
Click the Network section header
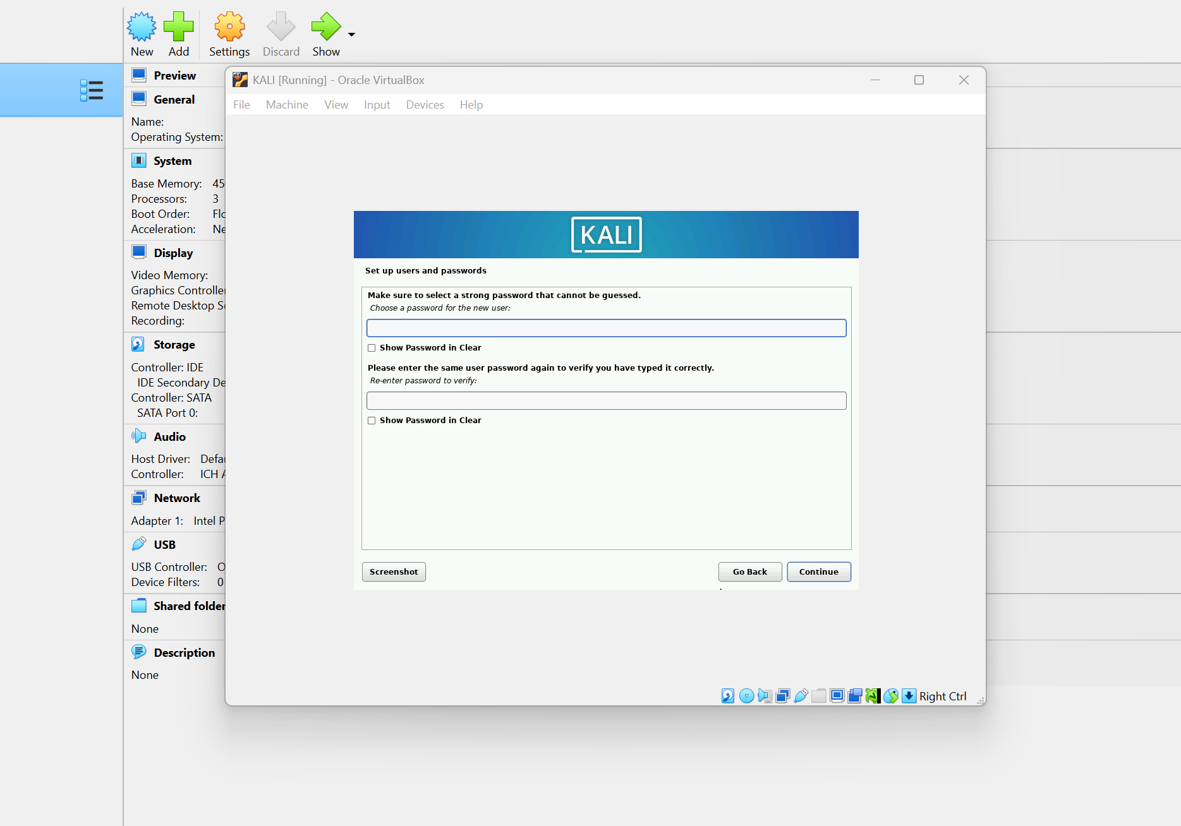(177, 498)
